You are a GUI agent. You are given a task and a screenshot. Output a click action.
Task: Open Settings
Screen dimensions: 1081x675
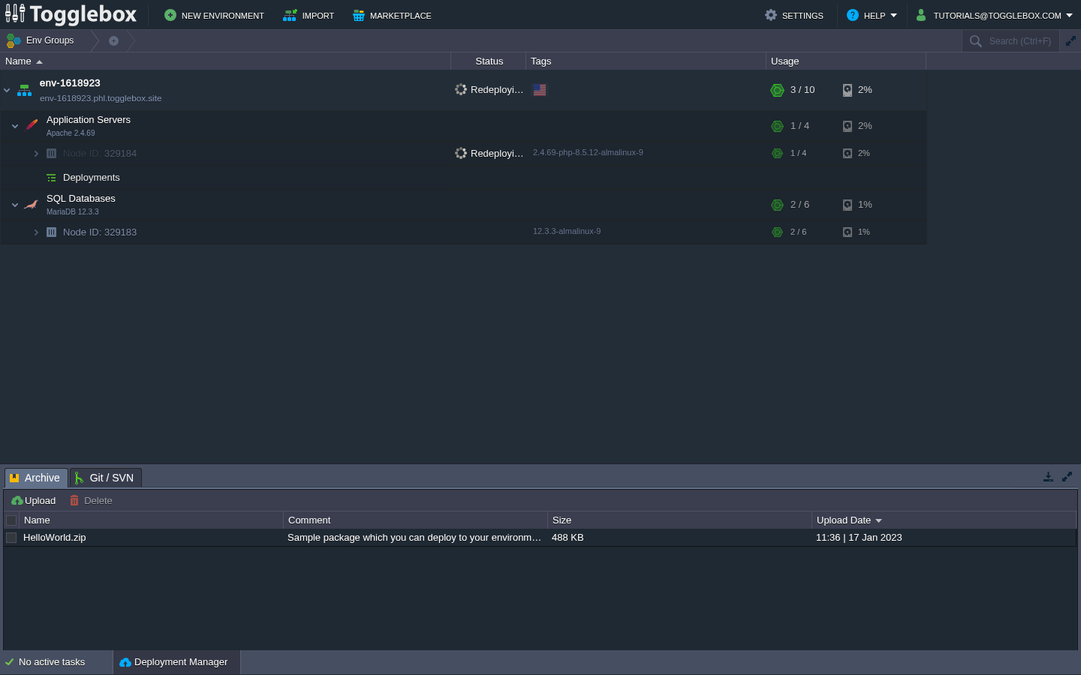click(794, 15)
